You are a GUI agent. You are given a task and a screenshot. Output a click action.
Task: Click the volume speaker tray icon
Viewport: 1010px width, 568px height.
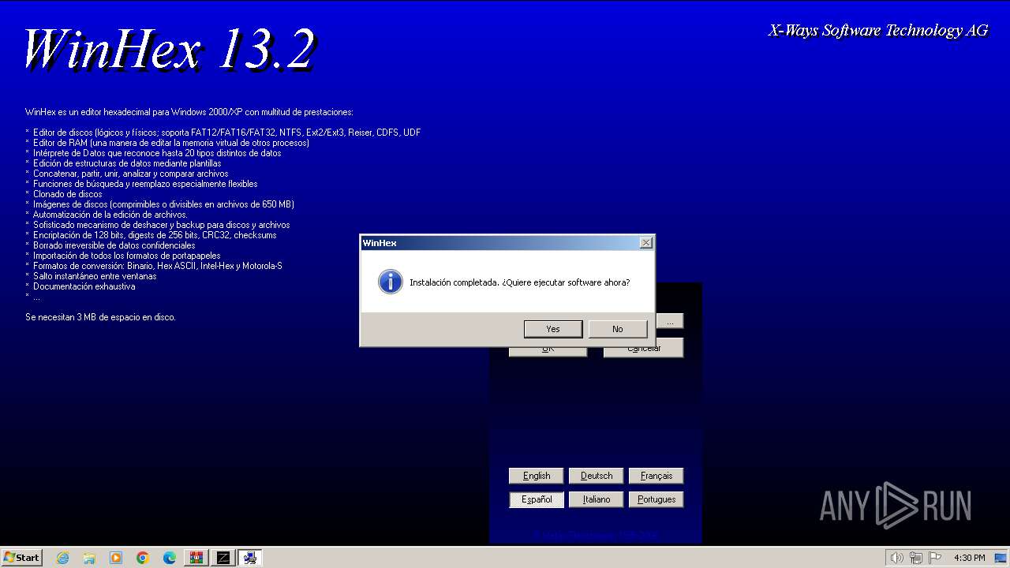(x=897, y=558)
